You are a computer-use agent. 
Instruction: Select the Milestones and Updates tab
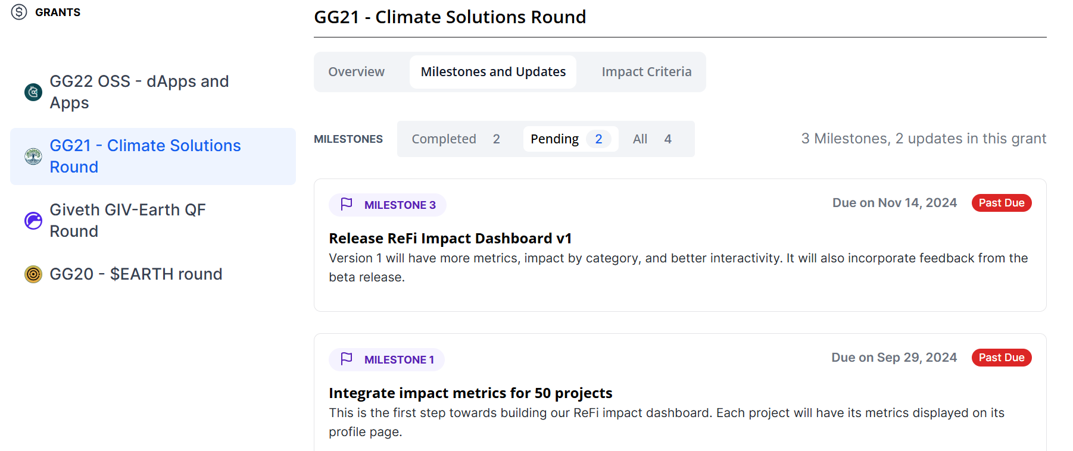point(493,72)
